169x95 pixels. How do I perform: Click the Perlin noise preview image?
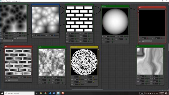point(52,63)
